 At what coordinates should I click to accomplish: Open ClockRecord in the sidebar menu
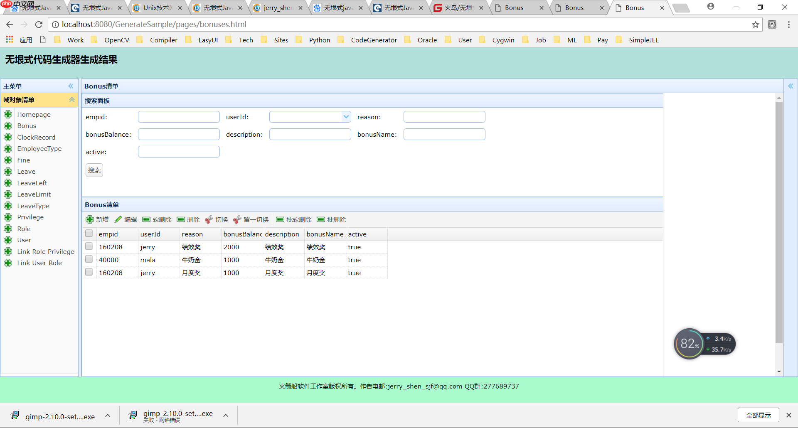[36, 137]
